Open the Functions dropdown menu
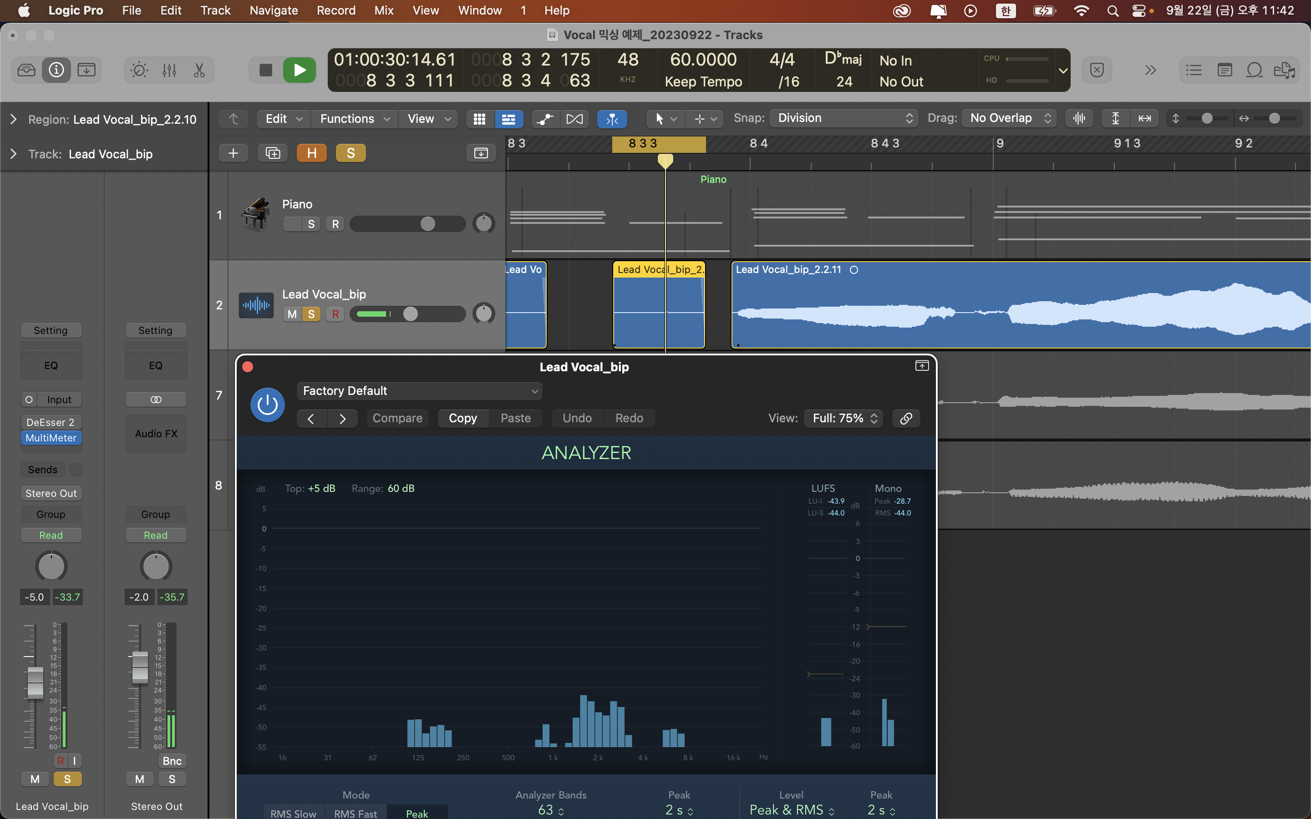1311x819 pixels. (x=355, y=119)
